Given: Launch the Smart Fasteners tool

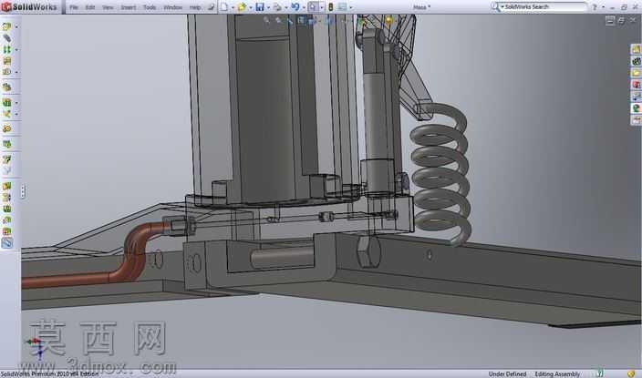Looking at the screenshot, I should click(6, 60).
